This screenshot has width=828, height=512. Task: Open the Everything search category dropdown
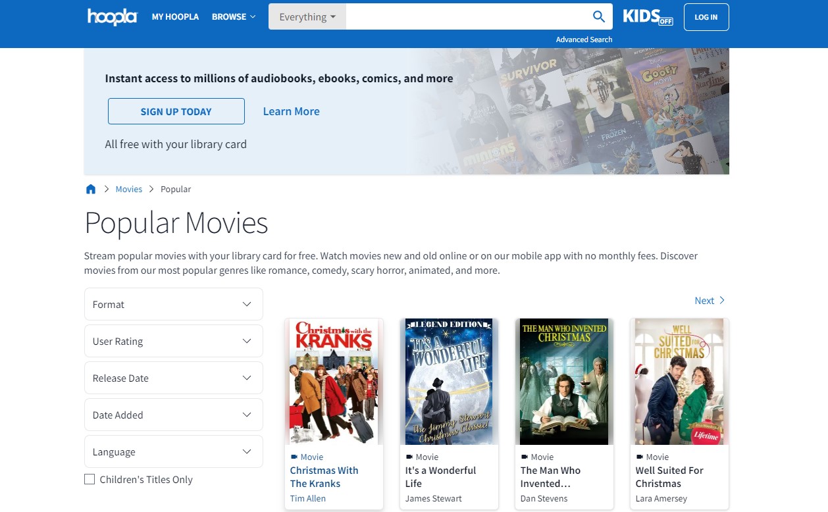click(x=307, y=17)
